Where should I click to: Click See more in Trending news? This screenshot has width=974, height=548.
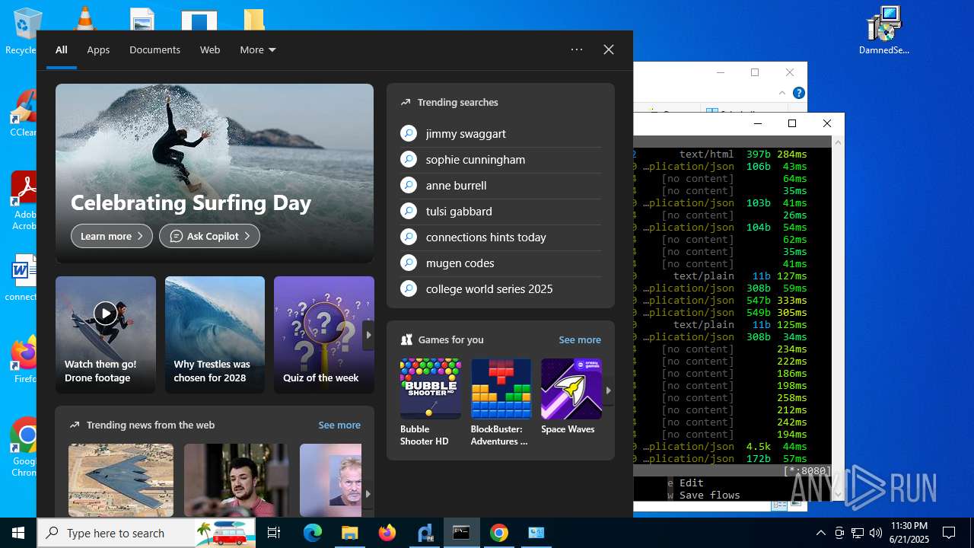pos(339,425)
